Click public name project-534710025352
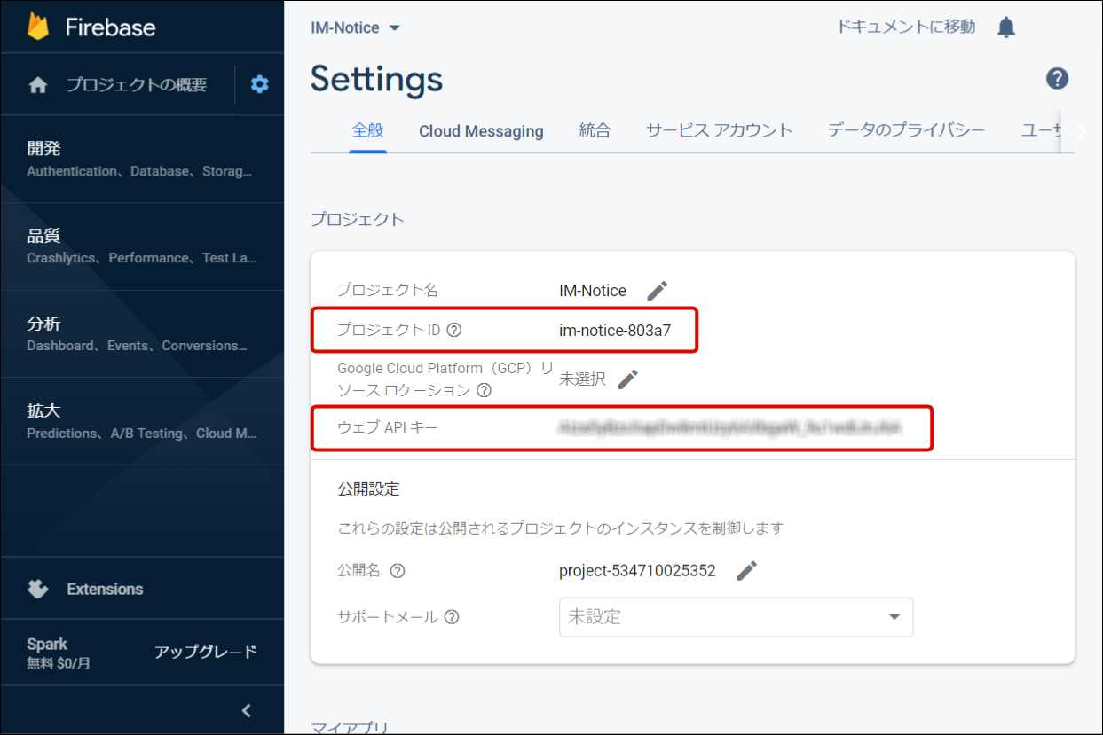 637,571
